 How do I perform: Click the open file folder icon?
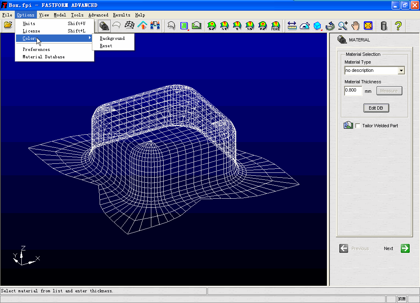[8, 25]
